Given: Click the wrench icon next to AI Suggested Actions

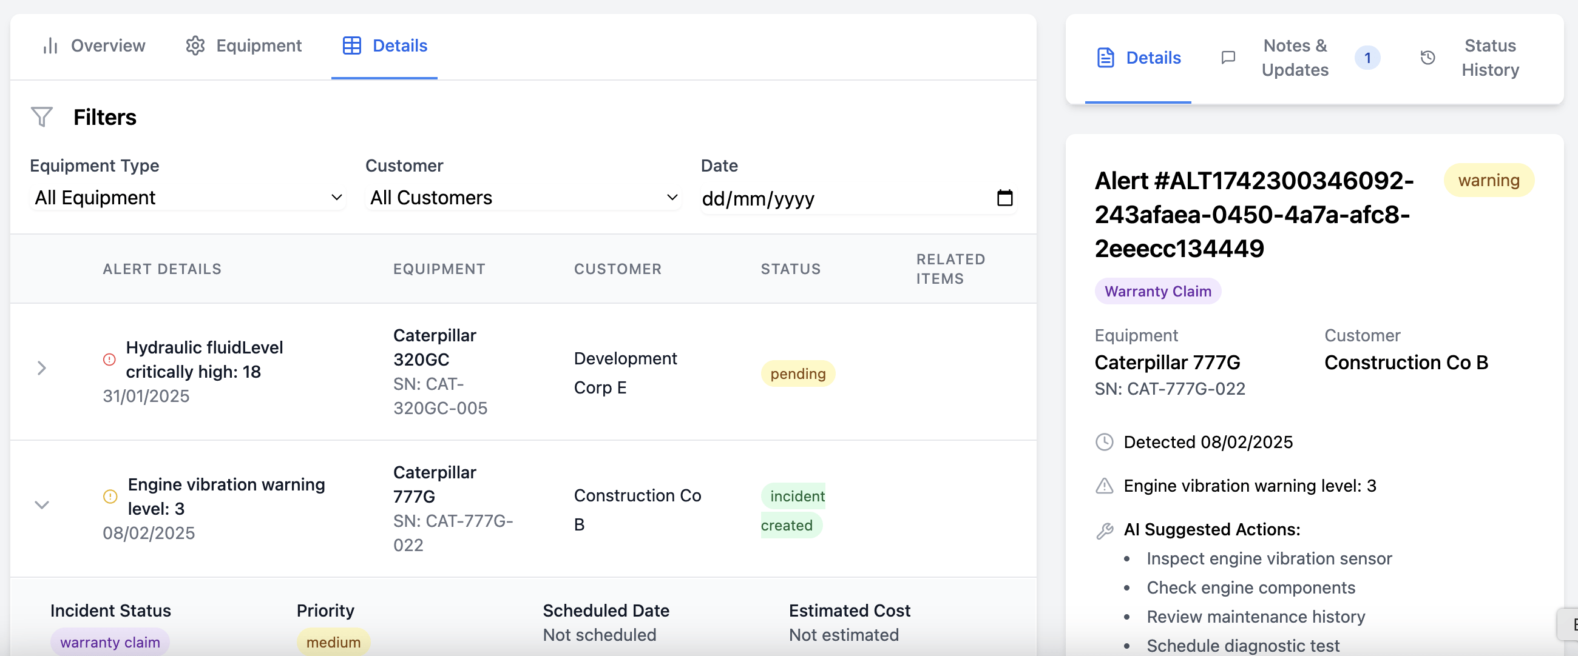Looking at the screenshot, I should coord(1105,530).
